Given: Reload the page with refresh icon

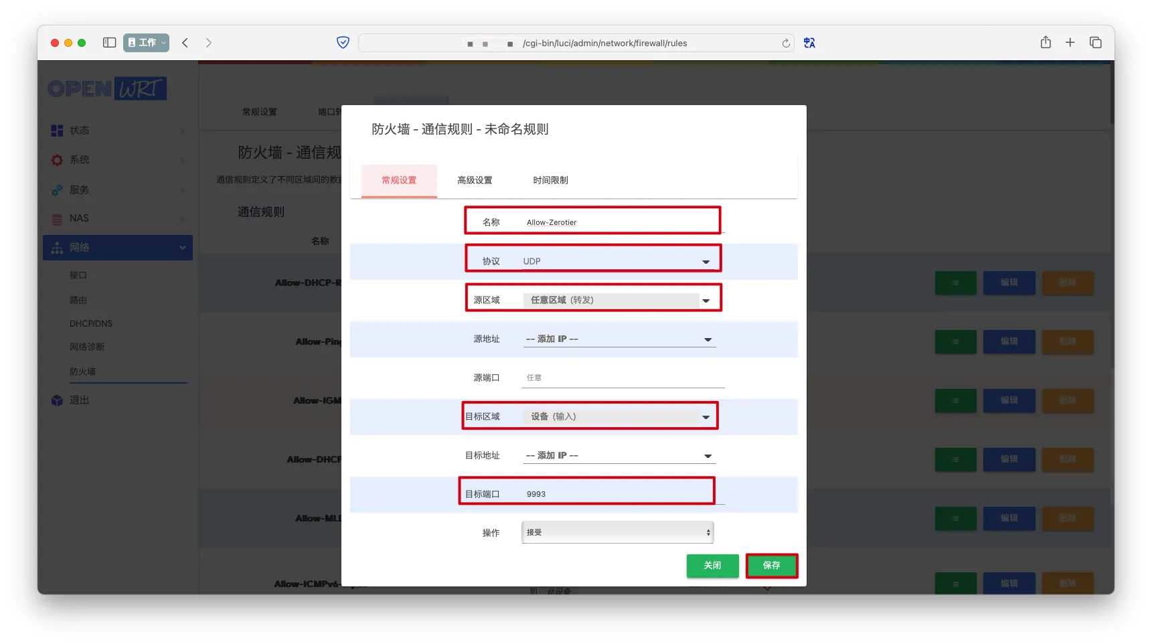Looking at the screenshot, I should [785, 44].
